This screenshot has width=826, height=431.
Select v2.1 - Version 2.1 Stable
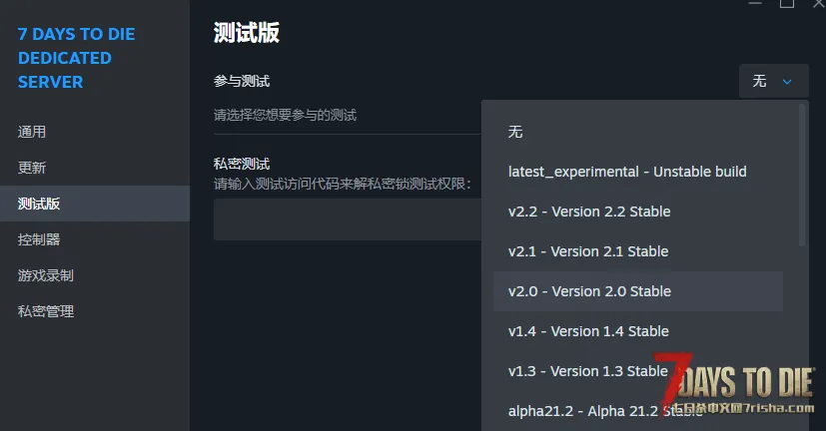click(638, 251)
